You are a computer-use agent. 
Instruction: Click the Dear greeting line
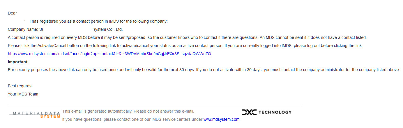(13, 13)
